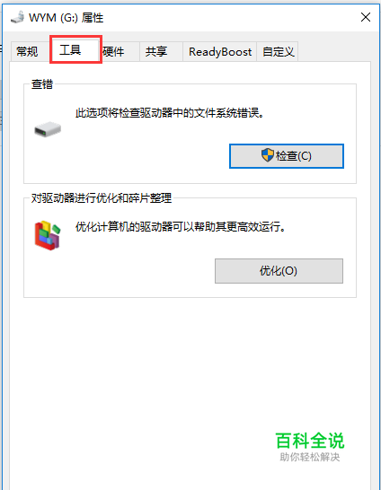Click the 对驱动器进行优化和碎片整理 heading
Image resolution: width=381 pixels, height=490 pixels.
pyautogui.click(x=102, y=198)
